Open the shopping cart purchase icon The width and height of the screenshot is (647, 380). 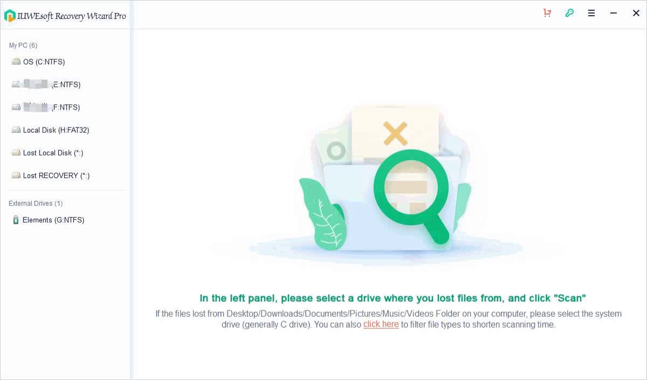[x=547, y=13]
